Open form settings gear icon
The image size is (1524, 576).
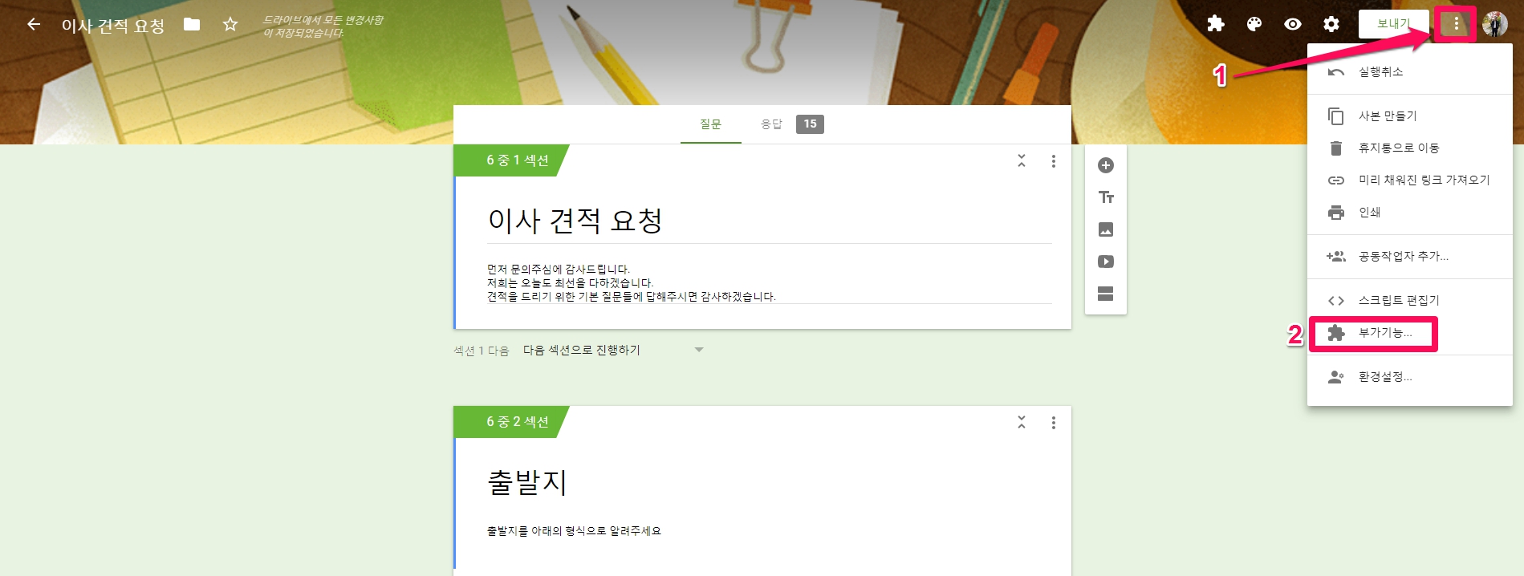click(1331, 24)
